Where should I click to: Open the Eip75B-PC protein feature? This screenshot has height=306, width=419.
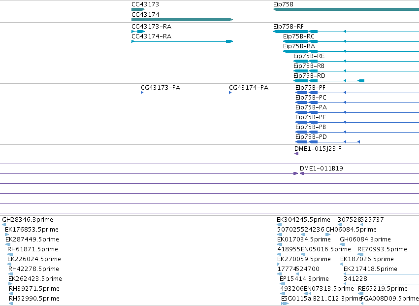(x=357, y=102)
